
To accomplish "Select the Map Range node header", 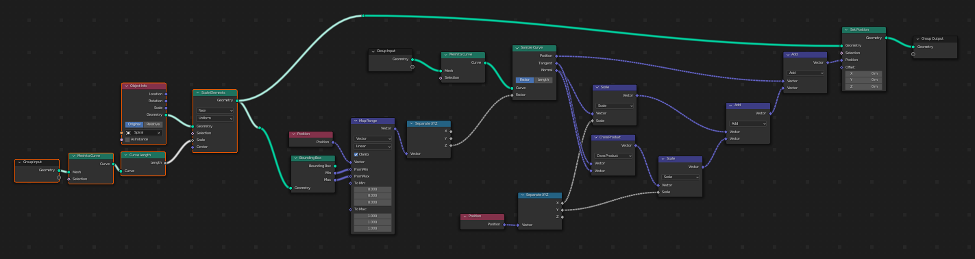I will click(373, 121).
